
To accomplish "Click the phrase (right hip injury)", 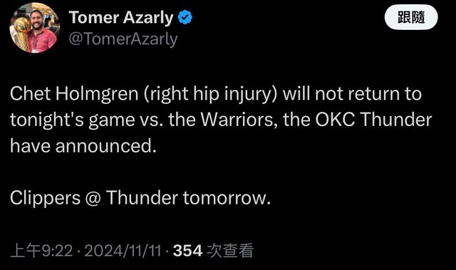I will coord(211,94).
